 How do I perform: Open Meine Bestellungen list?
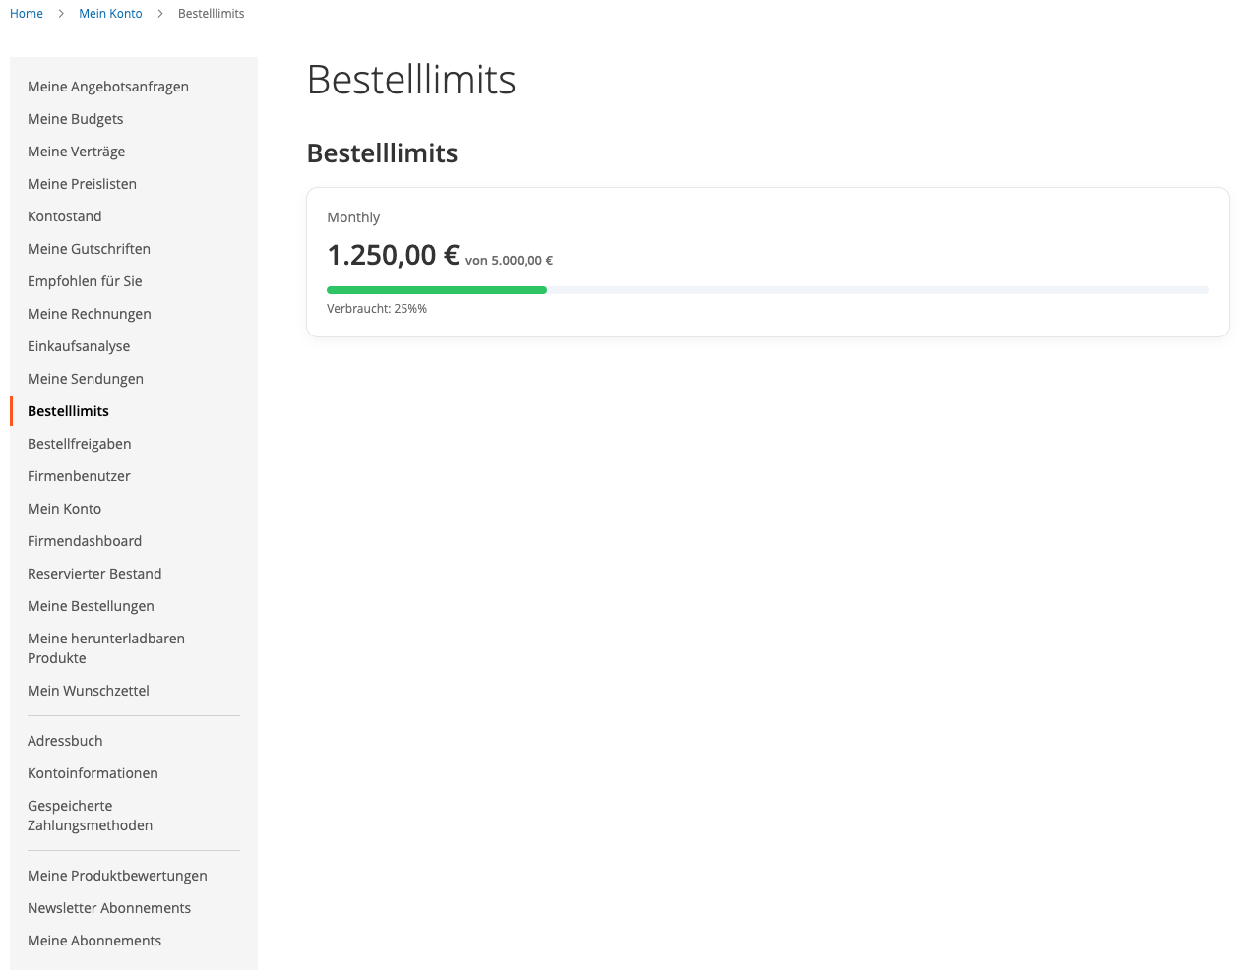pos(91,606)
